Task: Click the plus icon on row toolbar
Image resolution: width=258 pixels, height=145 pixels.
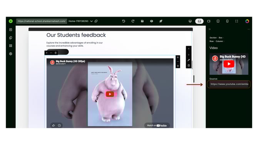Action: pyautogui.click(x=47, y=53)
